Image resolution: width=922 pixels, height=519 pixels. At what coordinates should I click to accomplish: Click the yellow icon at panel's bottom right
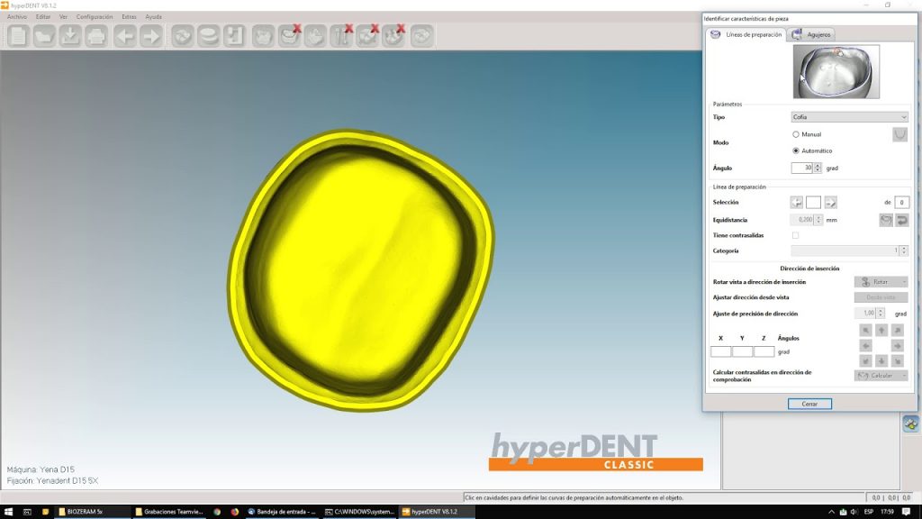[910, 423]
